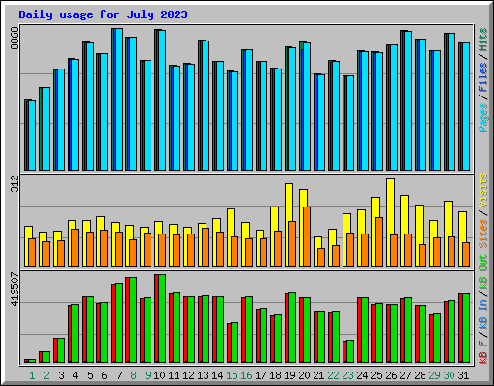
Task: Click day 30 label on the x-axis
Action: (x=449, y=375)
